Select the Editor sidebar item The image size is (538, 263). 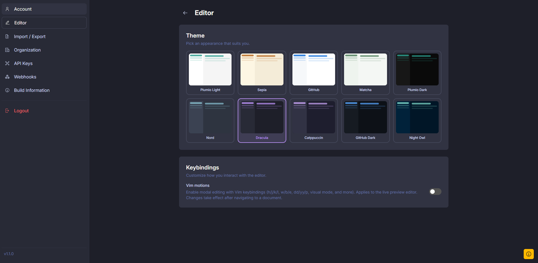[x=44, y=23]
